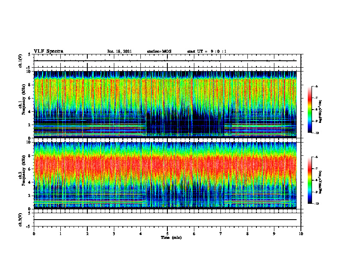Click the ch.2 color bar "log(PSD)" unit label
The height and width of the screenshot is (262, 339).
321,182
